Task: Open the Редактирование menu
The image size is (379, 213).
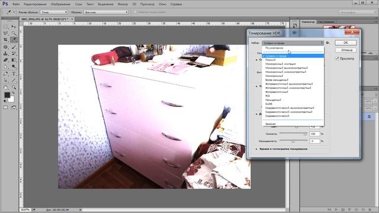Action: pos(36,4)
